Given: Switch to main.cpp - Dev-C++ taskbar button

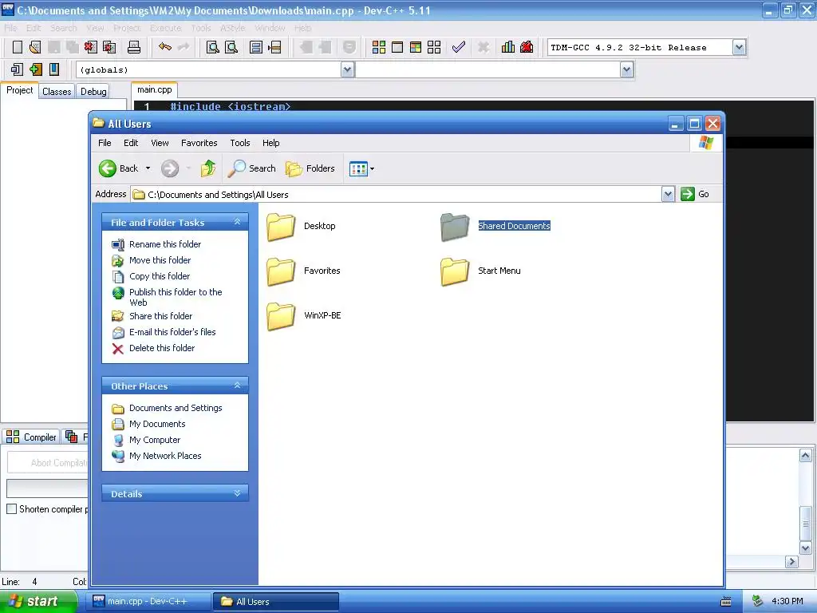Looking at the screenshot, I should (x=150, y=602).
